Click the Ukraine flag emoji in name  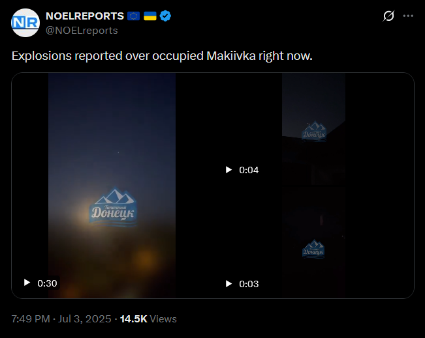click(x=150, y=16)
